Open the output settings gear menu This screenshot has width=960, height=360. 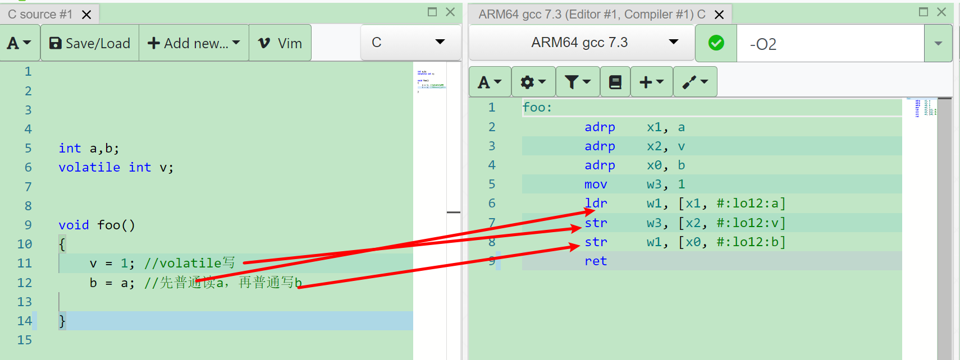[x=533, y=82]
